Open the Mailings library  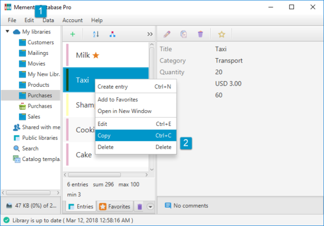click(x=38, y=53)
